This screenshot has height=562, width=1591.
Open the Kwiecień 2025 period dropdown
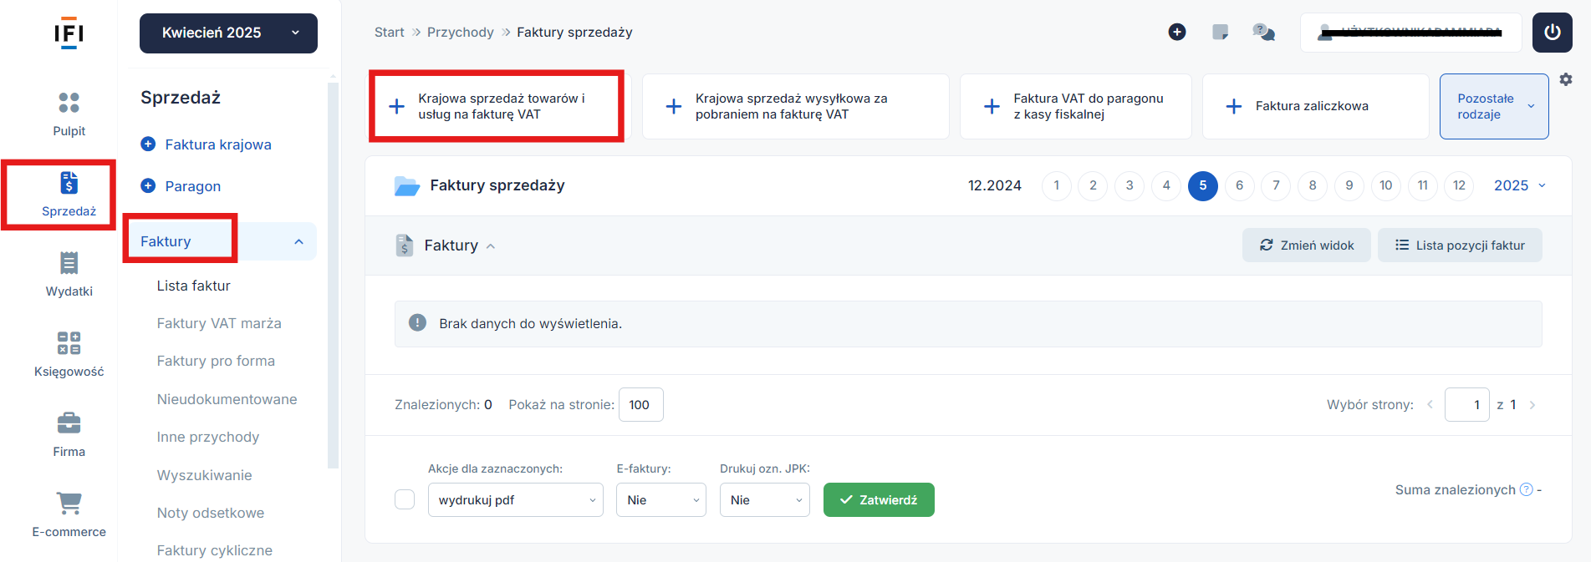coord(228,33)
